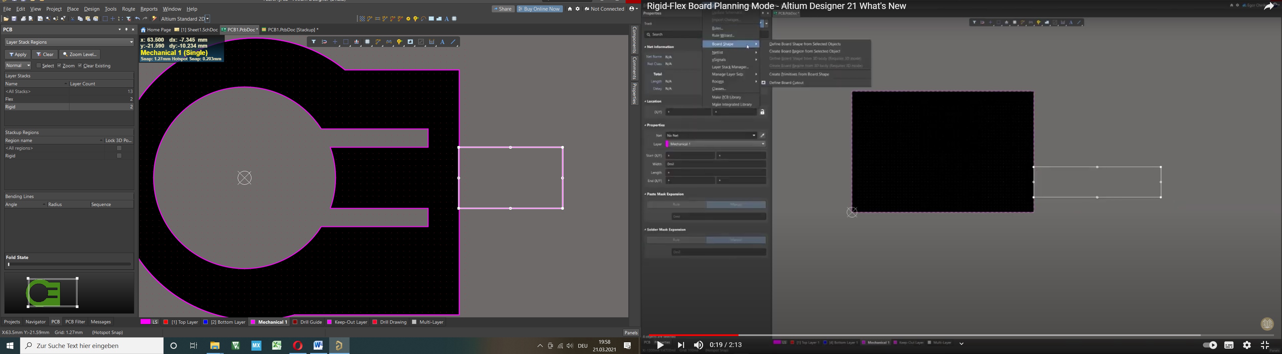Click the Select inside area toolbar icon

105,19
